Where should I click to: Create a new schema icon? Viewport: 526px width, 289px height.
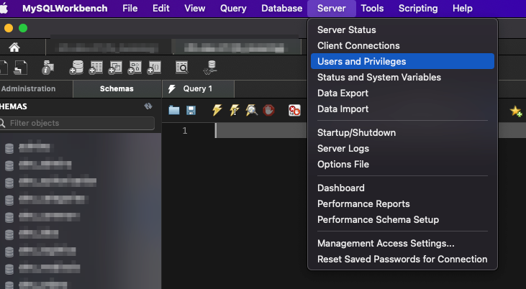pyautogui.click(x=76, y=68)
